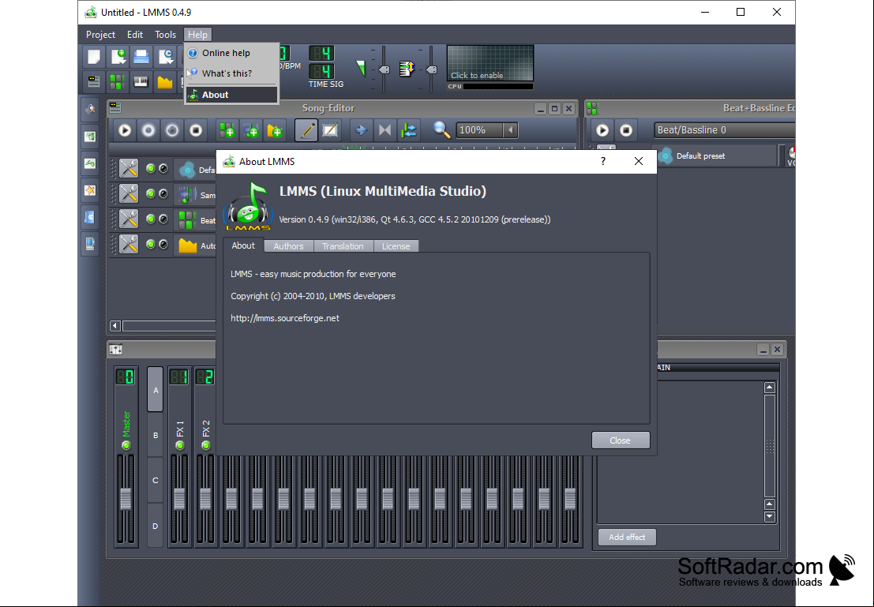The image size is (874, 607).
Task: Show the Automation Editor from main toolbar
Action: pyautogui.click(x=165, y=82)
